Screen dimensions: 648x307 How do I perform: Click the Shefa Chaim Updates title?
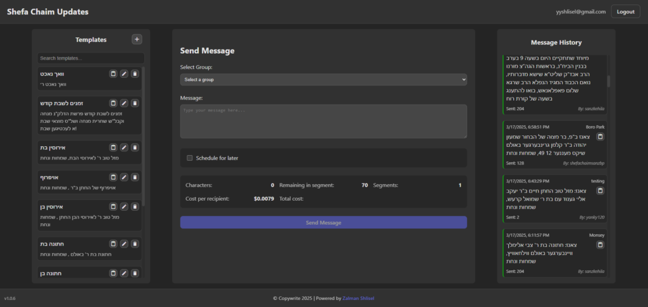pyautogui.click(x=47, y=11)
